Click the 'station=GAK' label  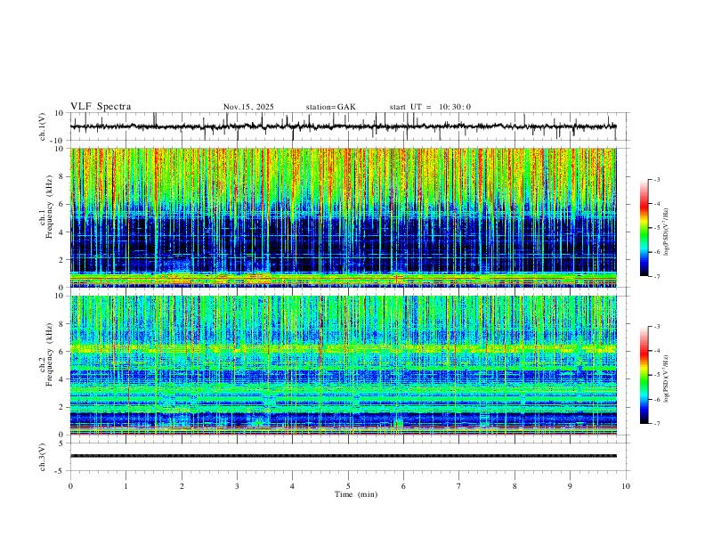coord(330,107)
